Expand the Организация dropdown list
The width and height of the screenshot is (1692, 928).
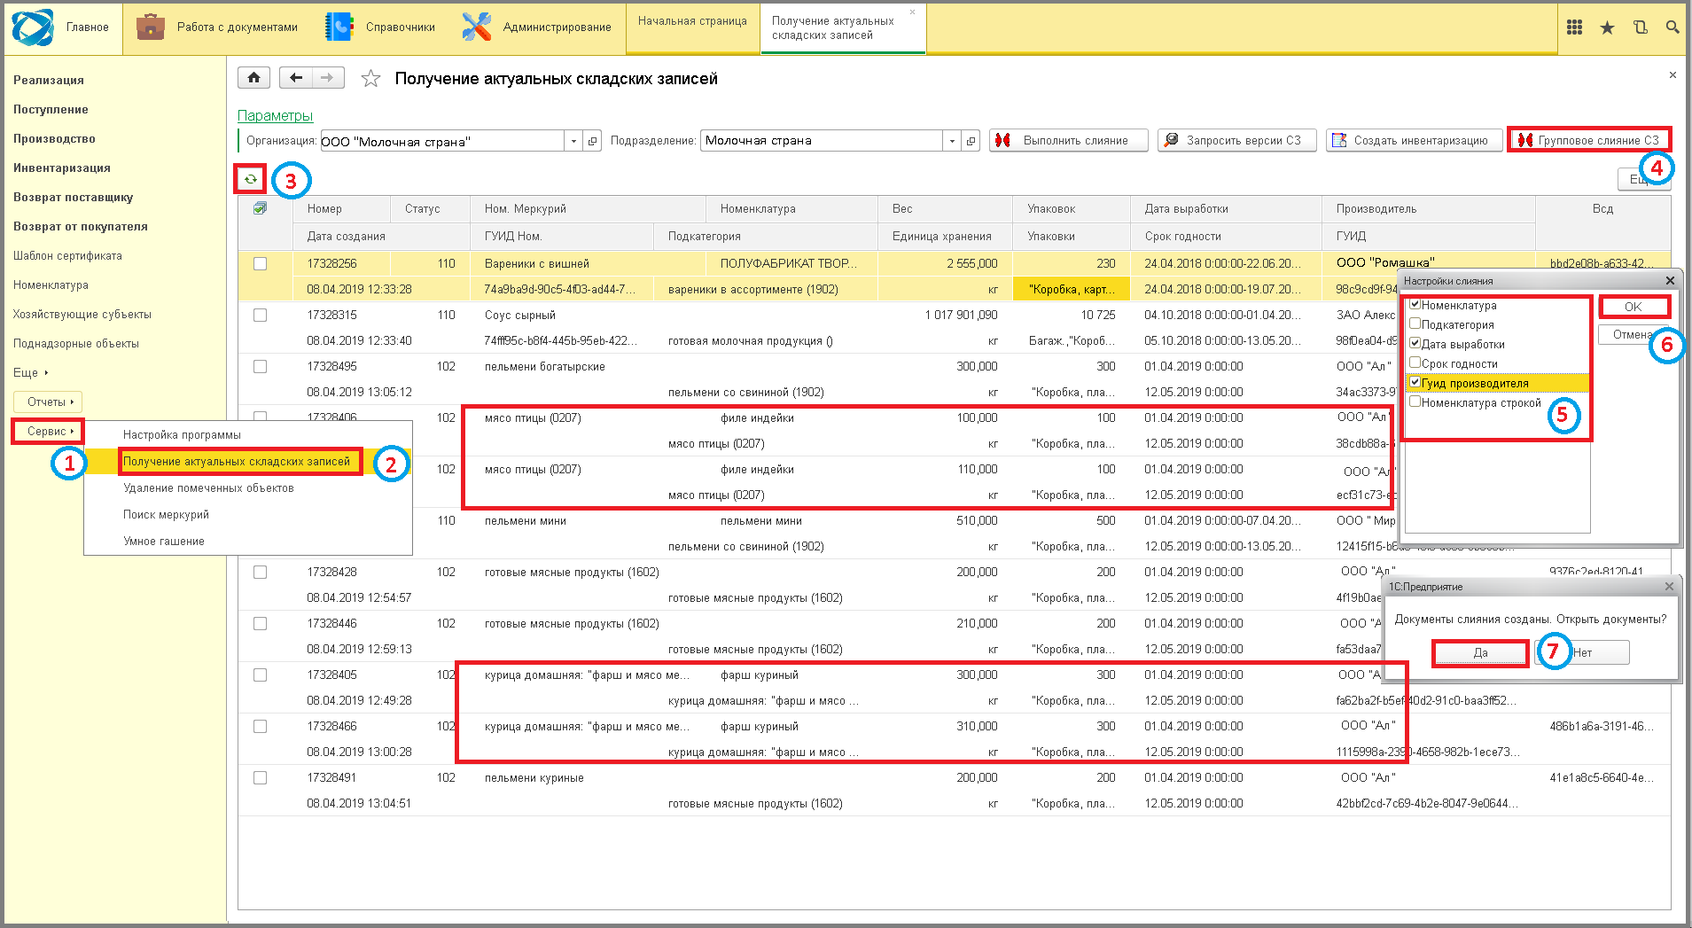574,141
